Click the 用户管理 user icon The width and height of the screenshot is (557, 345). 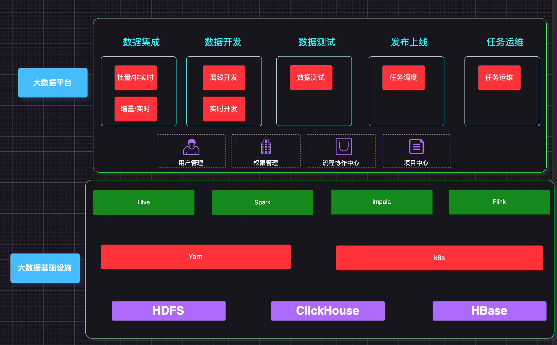[191, 147]
